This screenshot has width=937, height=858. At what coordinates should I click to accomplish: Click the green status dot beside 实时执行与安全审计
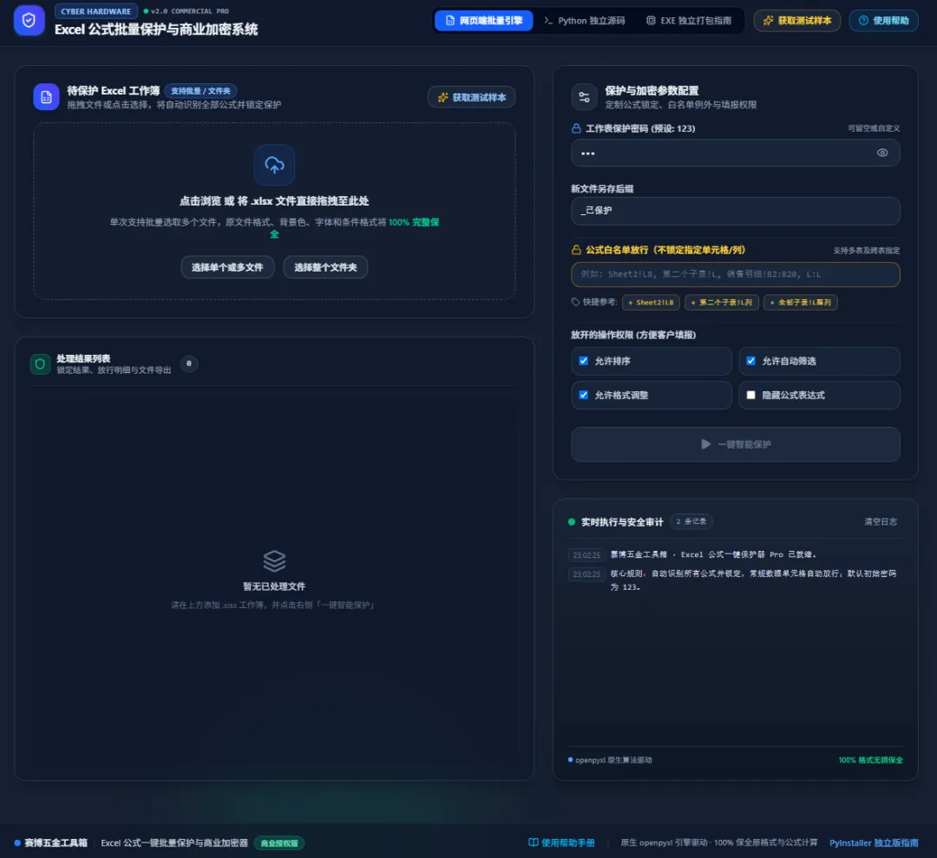click(x=571, y=522)
